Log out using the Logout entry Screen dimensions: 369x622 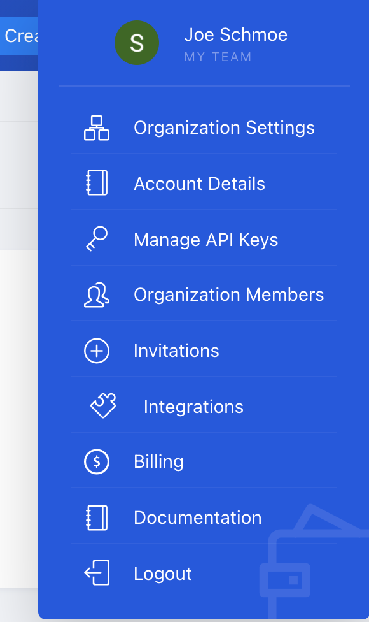(204, 574)
